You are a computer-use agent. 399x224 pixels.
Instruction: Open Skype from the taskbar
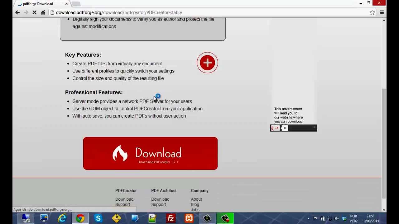pos(98,218)
